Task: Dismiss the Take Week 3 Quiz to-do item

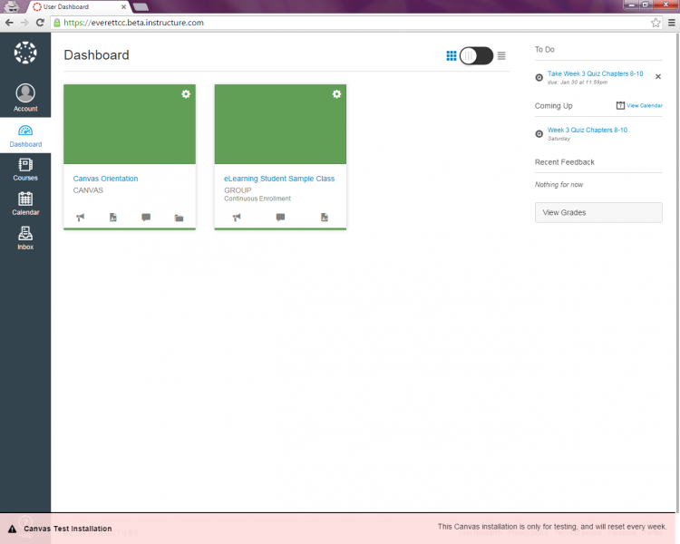Action: pyautogui.click(x=658, y=77)
